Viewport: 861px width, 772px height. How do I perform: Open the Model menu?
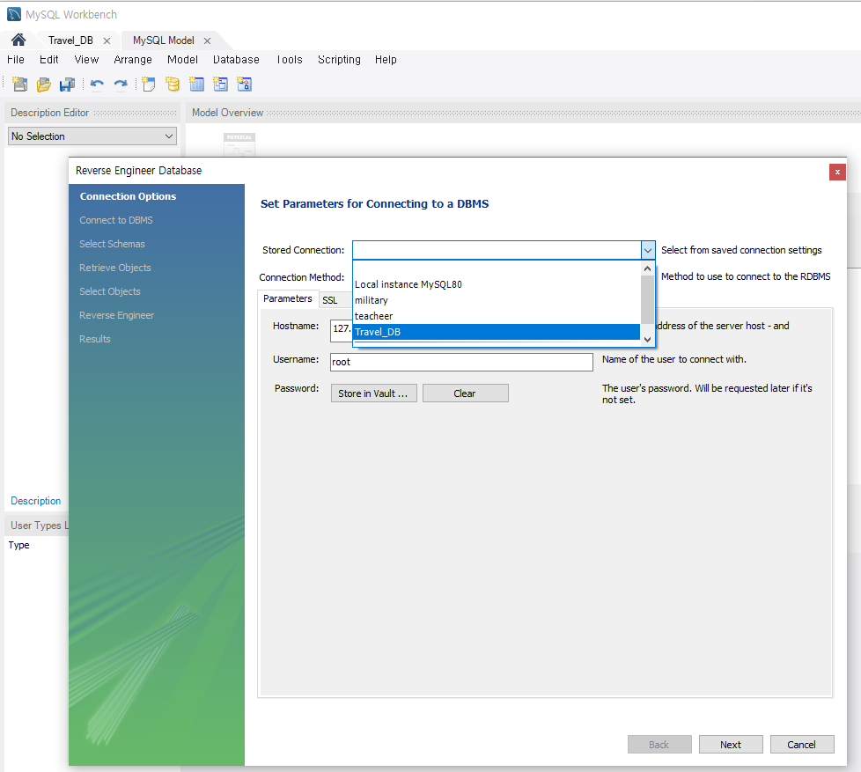coord(182,59)
